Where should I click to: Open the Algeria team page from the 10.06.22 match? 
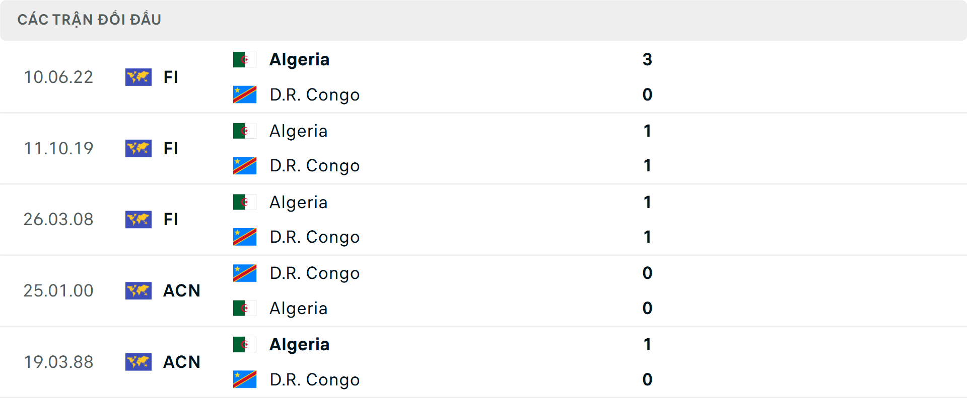coord(300,59)
